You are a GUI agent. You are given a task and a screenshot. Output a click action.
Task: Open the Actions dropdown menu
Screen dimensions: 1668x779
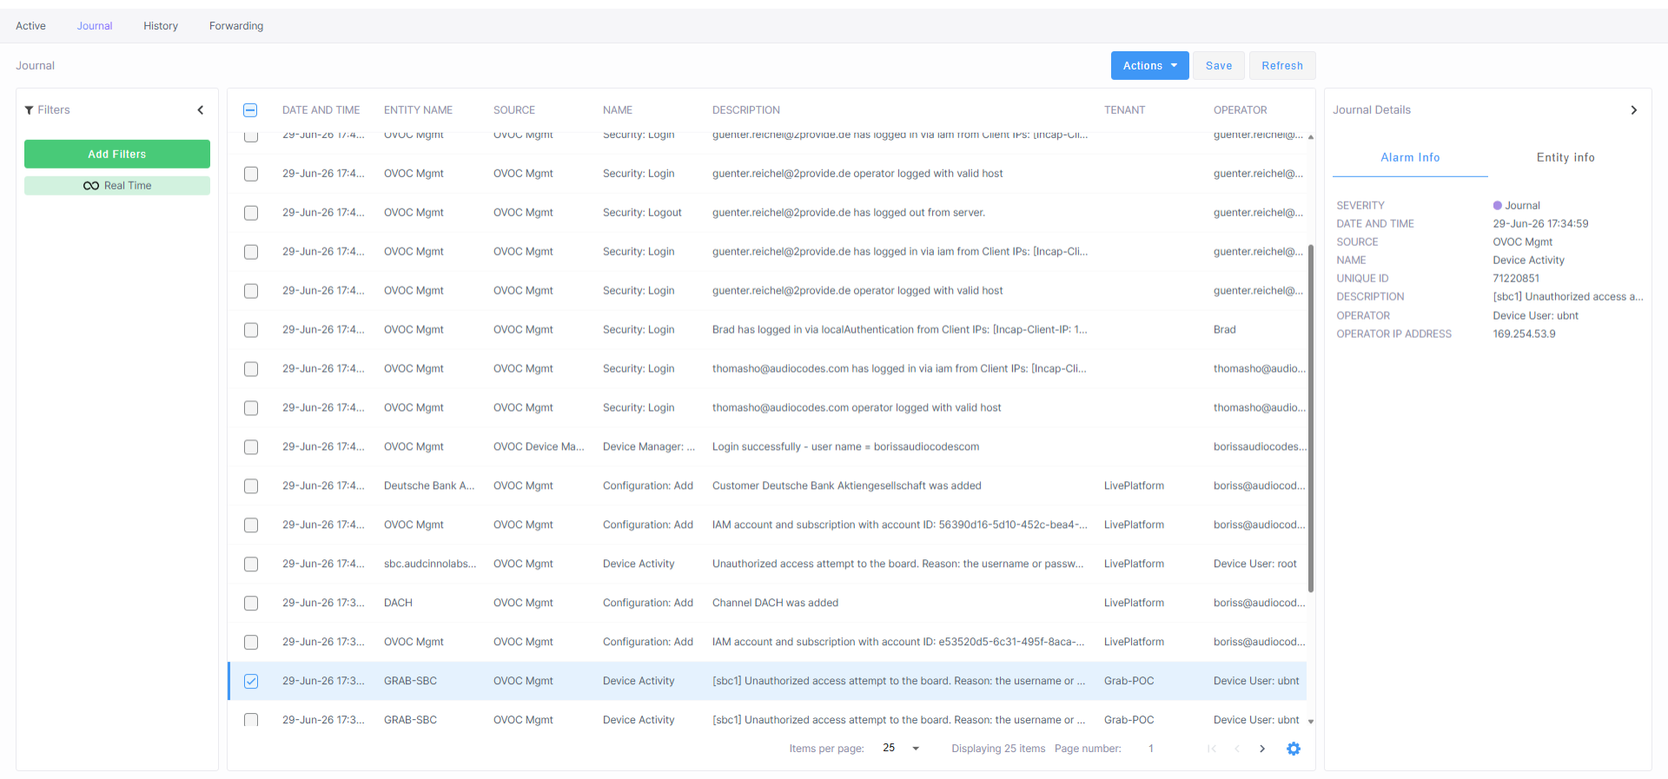[x=1149, y=66]
